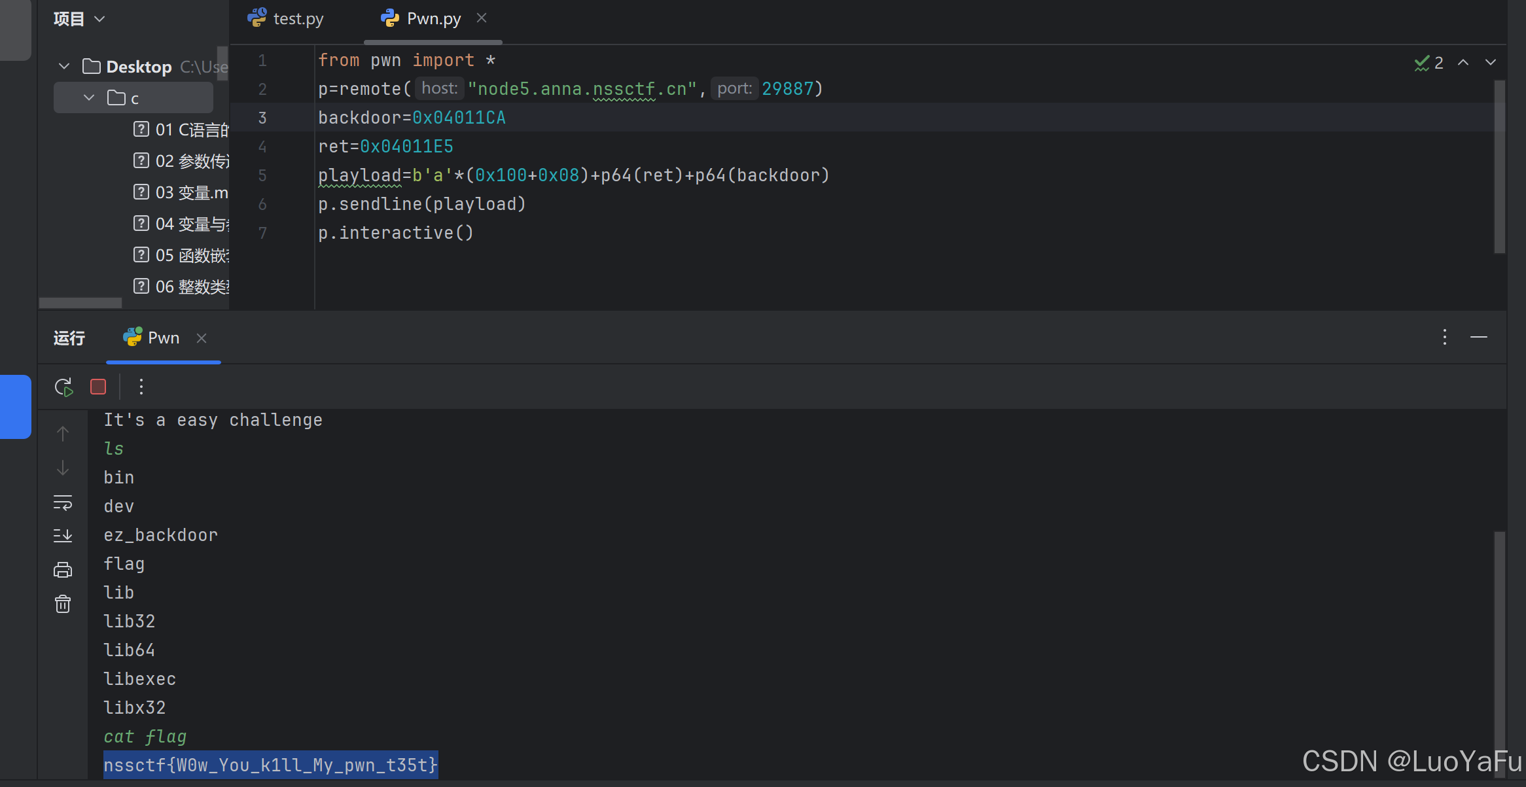Image resolution: width=1526 pixels, height=787 pixels.
Task: Toggle scroll to end of output
Action: 63,536
